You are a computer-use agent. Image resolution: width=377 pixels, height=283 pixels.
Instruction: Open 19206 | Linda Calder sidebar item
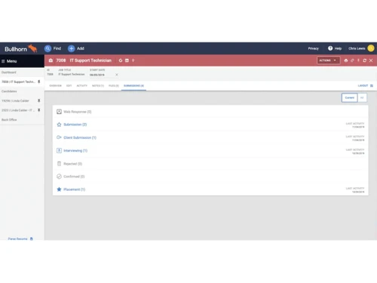(x=15, y=101)
